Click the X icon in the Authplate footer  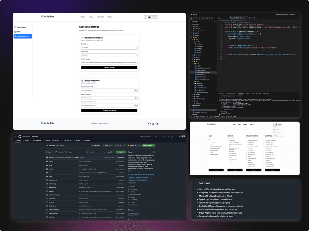pyautogui.click(x=153, y=123)
